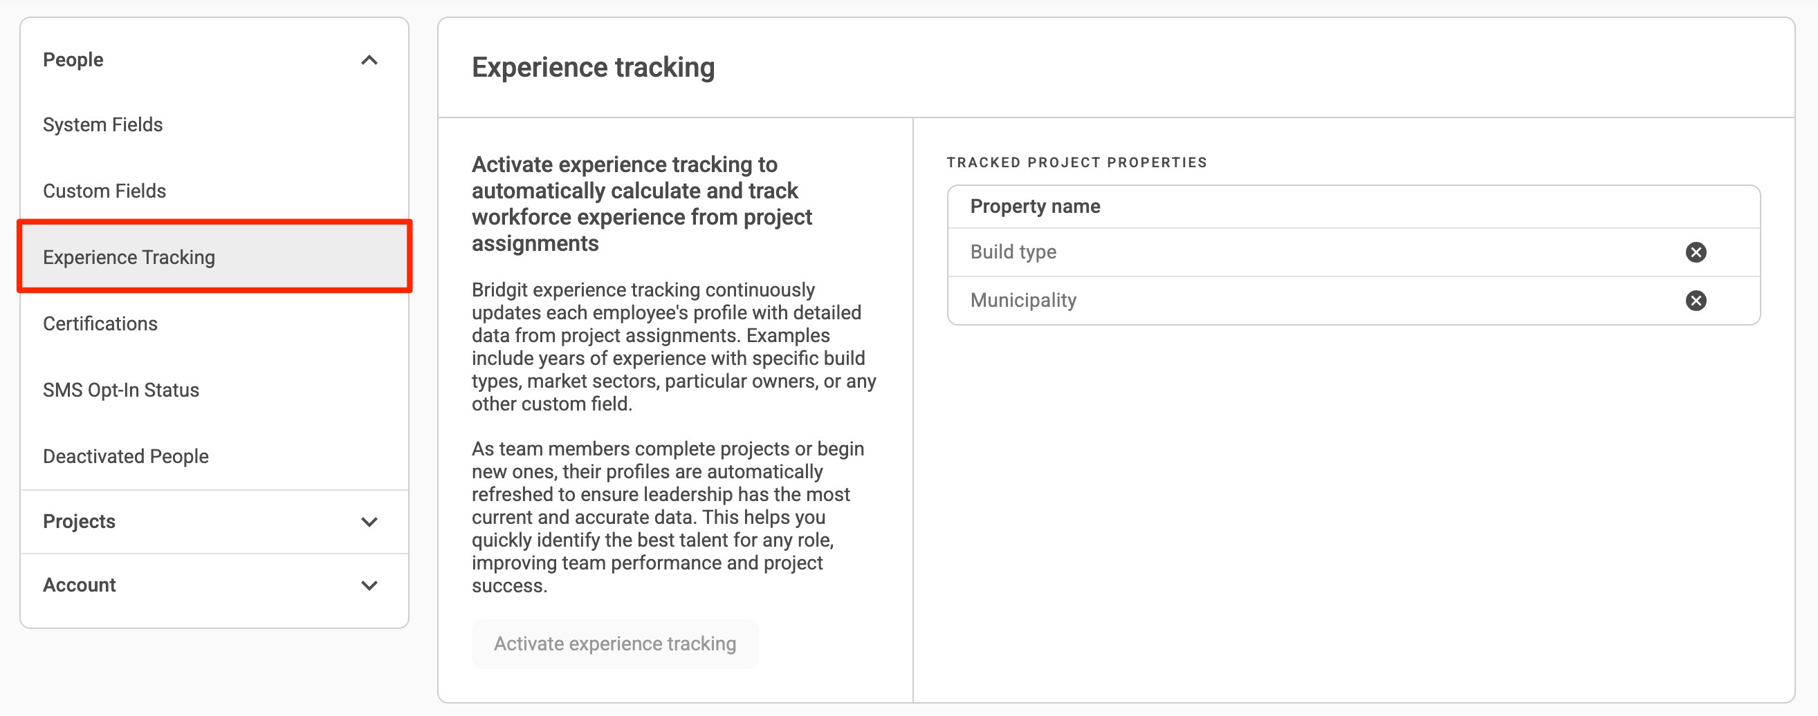Click Activate experience tracking button
Image resolution: width=1818 pixels, height=716 pixels.
point(614,643)
